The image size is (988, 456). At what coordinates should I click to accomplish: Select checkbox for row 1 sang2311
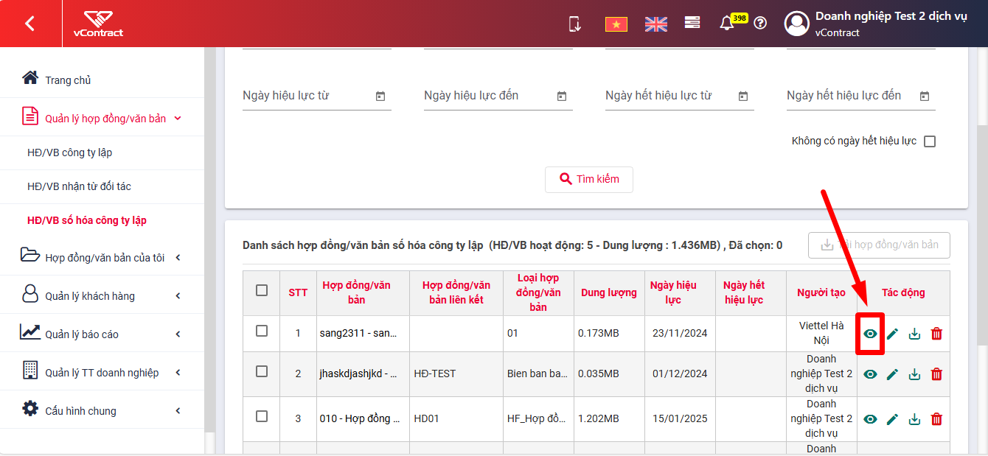click(x=262, y=331)
